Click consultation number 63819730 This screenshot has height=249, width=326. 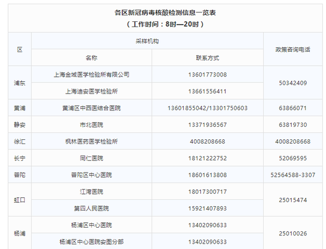[x=293, y=124]
